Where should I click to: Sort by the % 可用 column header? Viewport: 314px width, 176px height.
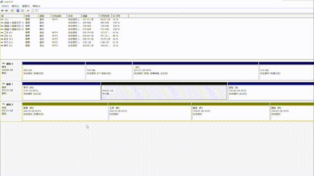pyautogui.click(x=120, y=16)
